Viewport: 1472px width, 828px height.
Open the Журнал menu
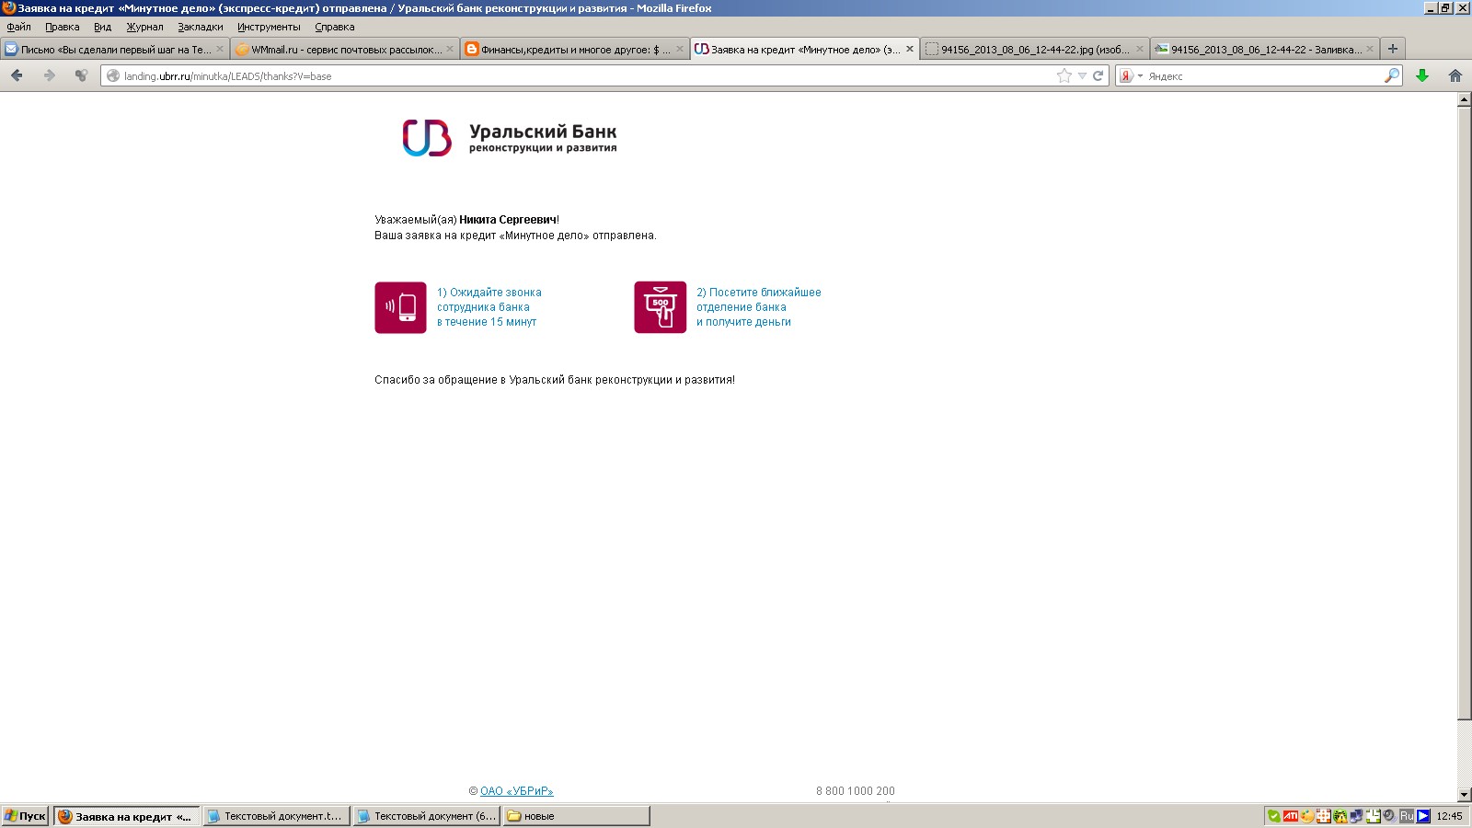click(144, 27)
